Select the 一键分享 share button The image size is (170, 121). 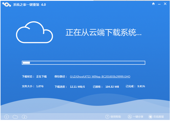click(x=138, y=117)
